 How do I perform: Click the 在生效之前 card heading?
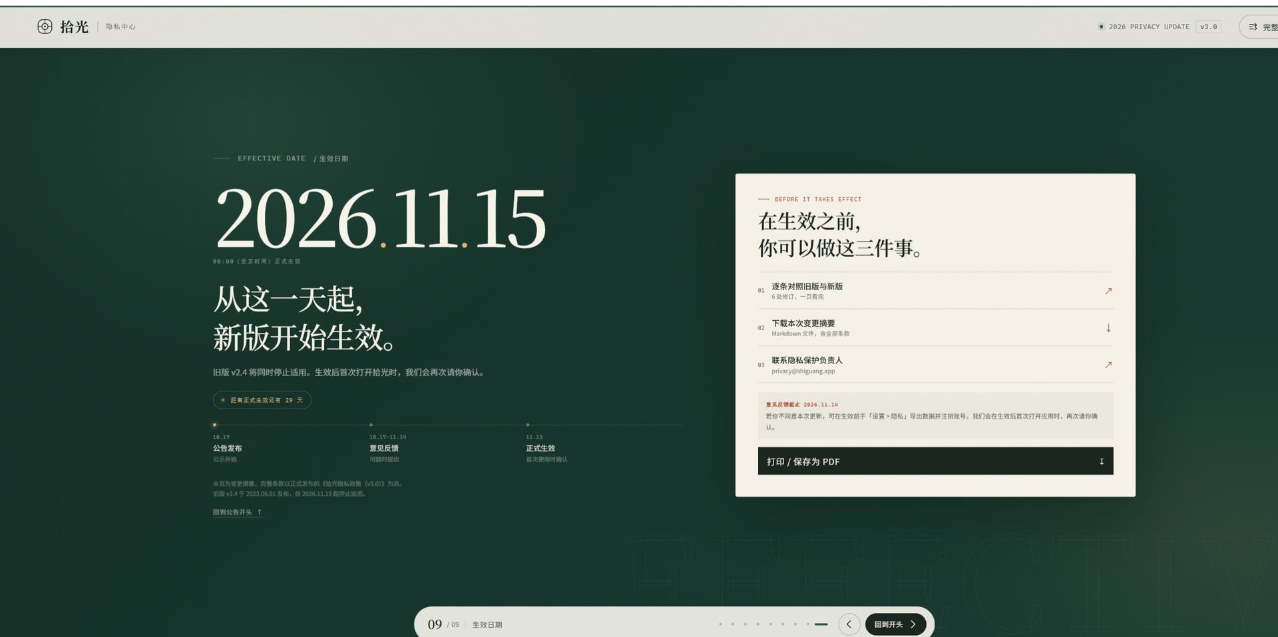coord(840,234)
